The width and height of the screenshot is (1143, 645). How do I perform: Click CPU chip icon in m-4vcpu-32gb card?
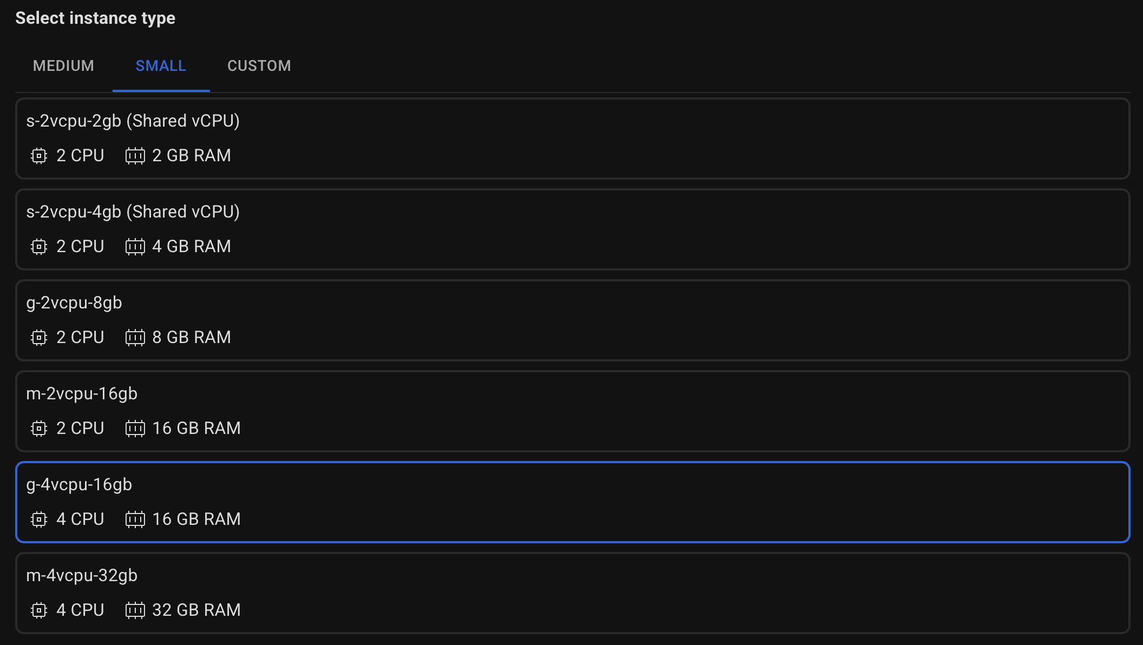tap(39, 610)
